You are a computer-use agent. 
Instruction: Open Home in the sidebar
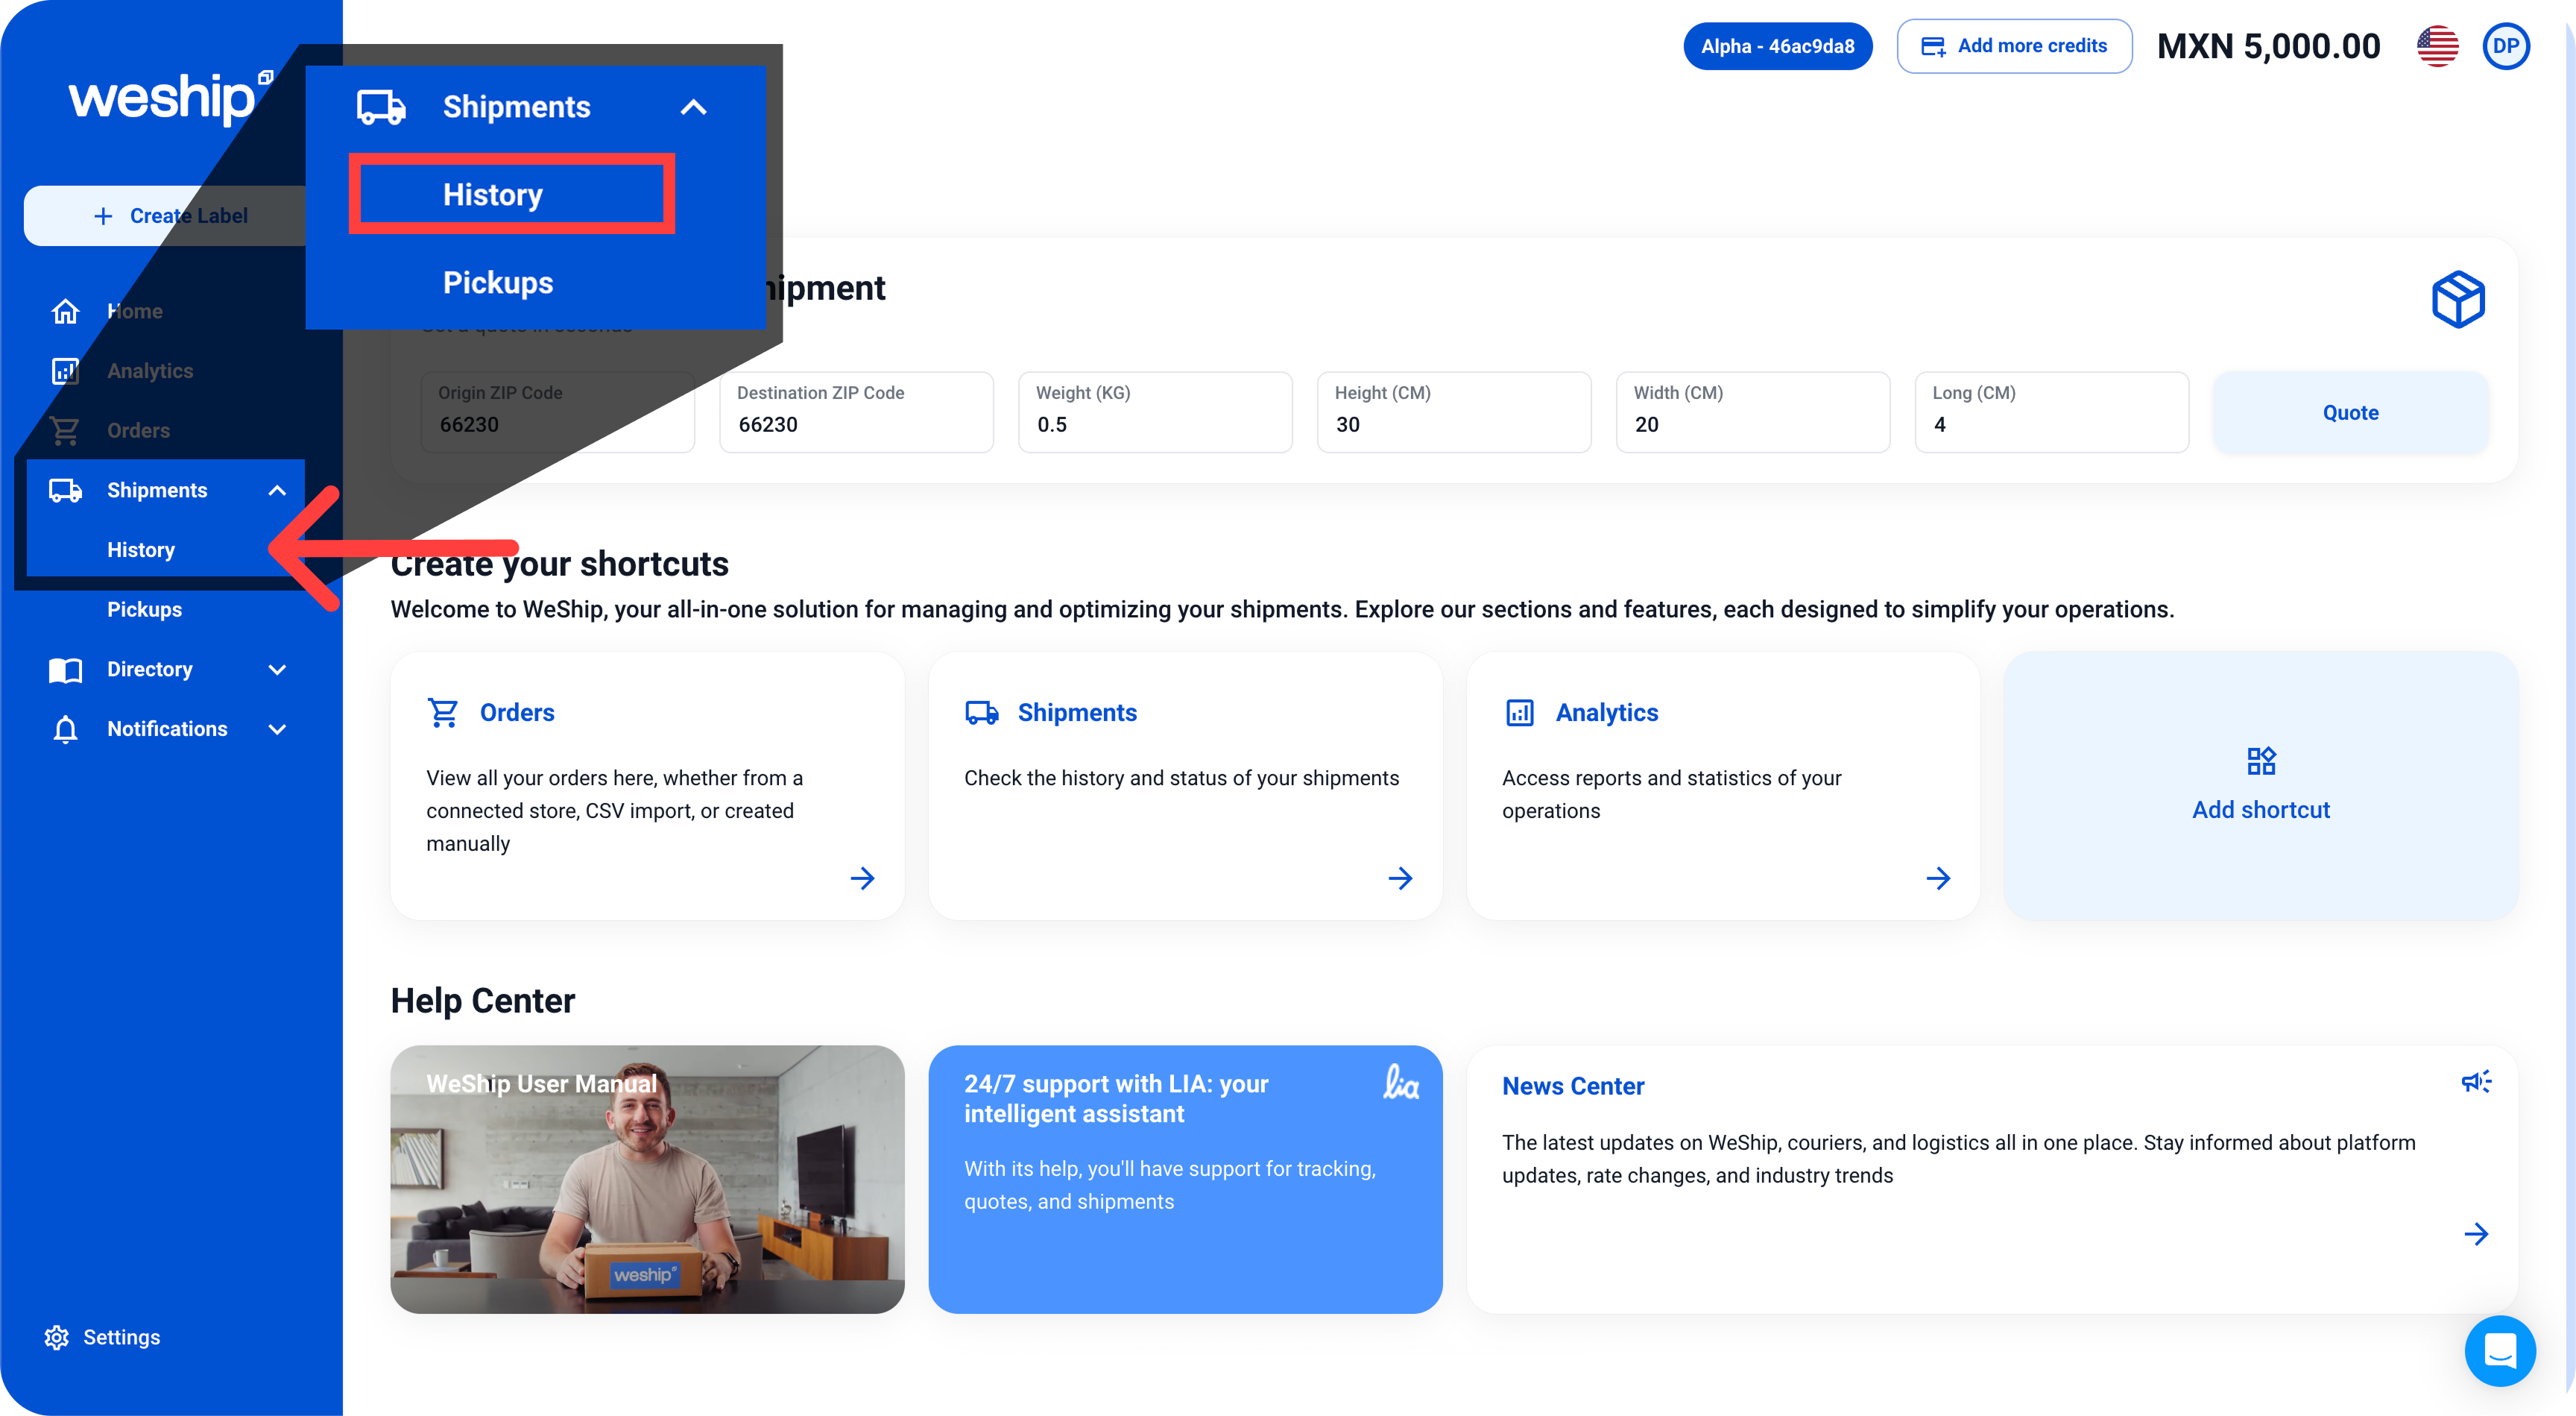pyautogui.click(x=135, y=311)
